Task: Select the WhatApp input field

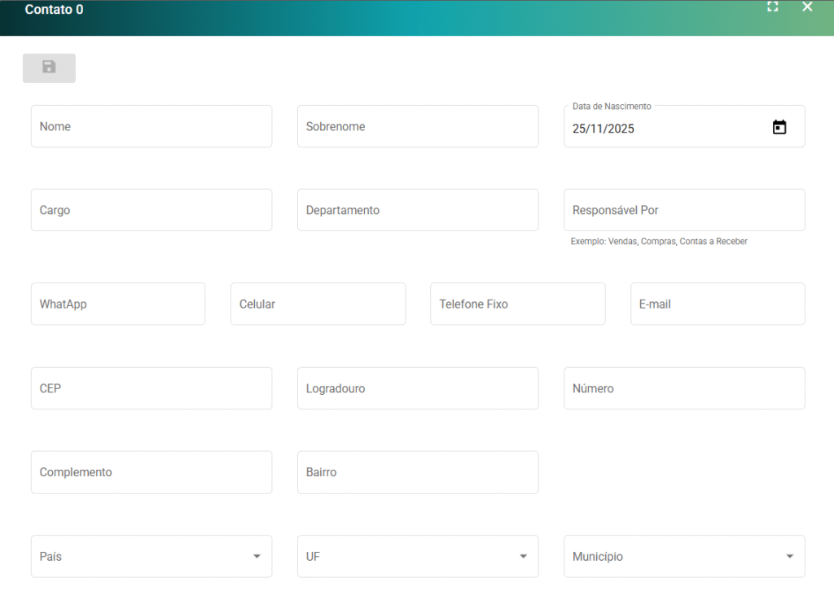Action: click(118, 304)
